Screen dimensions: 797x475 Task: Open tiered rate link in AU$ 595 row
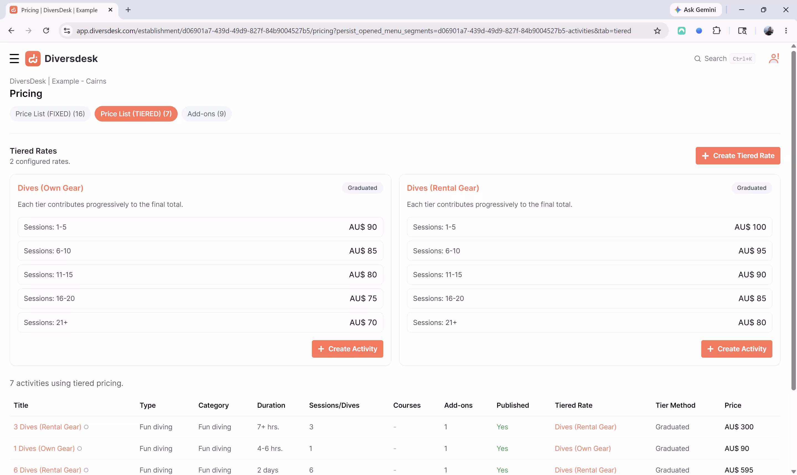coord(586,470)
